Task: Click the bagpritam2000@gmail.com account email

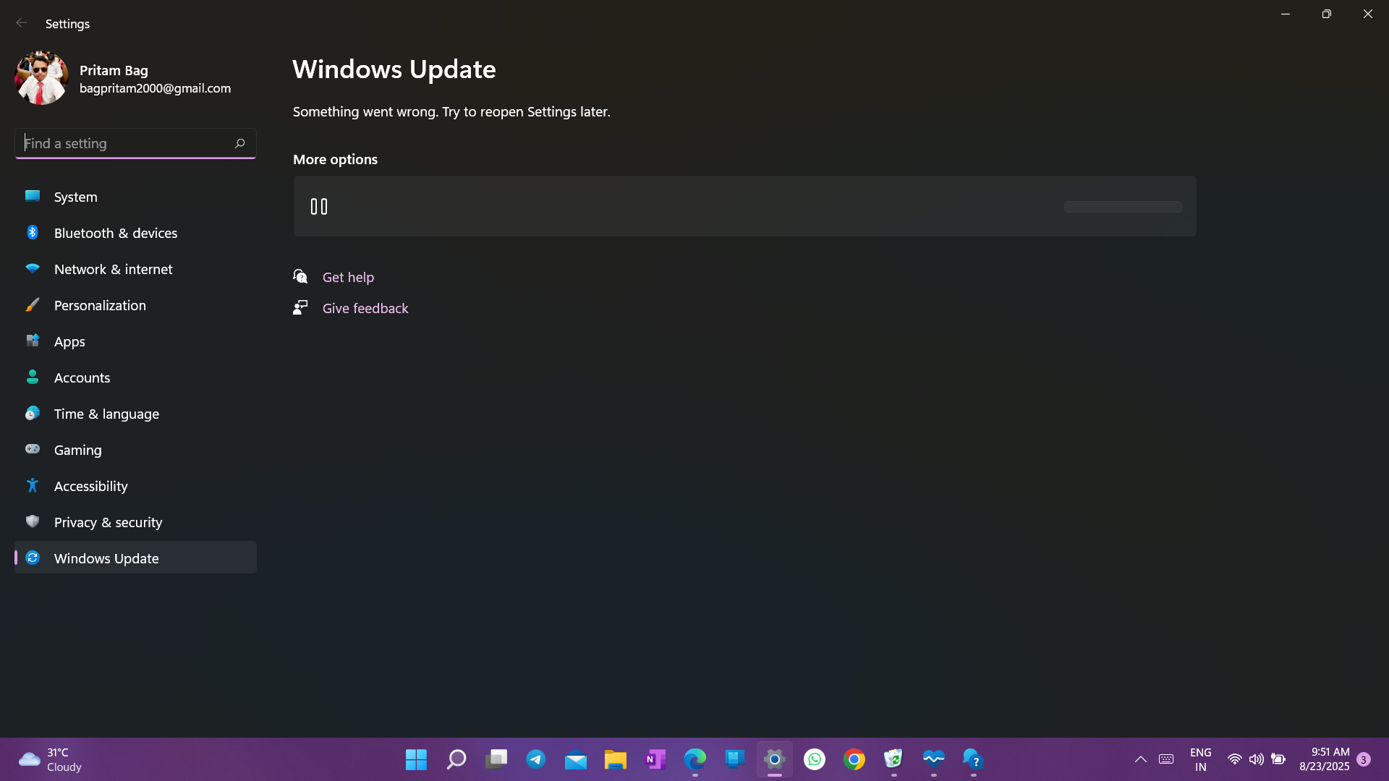Action: pyautogui.click(x=155, y=88)
